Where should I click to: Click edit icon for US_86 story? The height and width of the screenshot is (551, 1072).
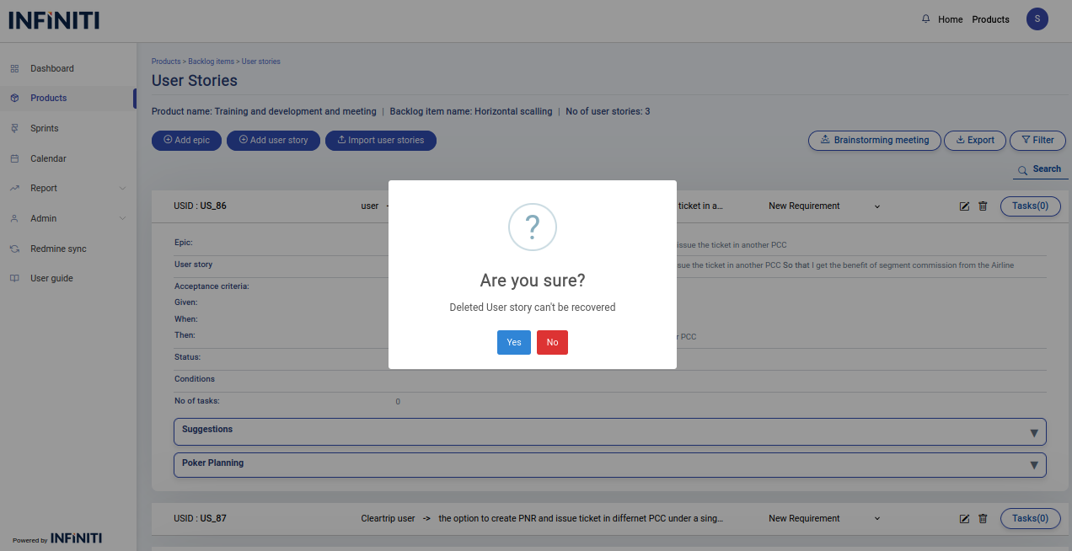pyautogui.click(x=964, y=206)
